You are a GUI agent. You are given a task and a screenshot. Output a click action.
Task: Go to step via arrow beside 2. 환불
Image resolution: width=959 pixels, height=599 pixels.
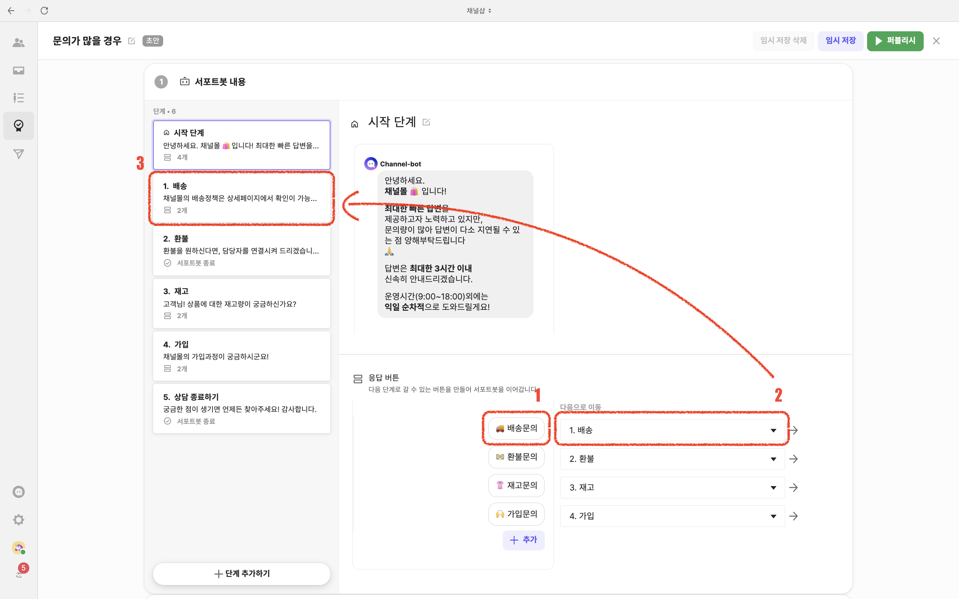(794, 459)
